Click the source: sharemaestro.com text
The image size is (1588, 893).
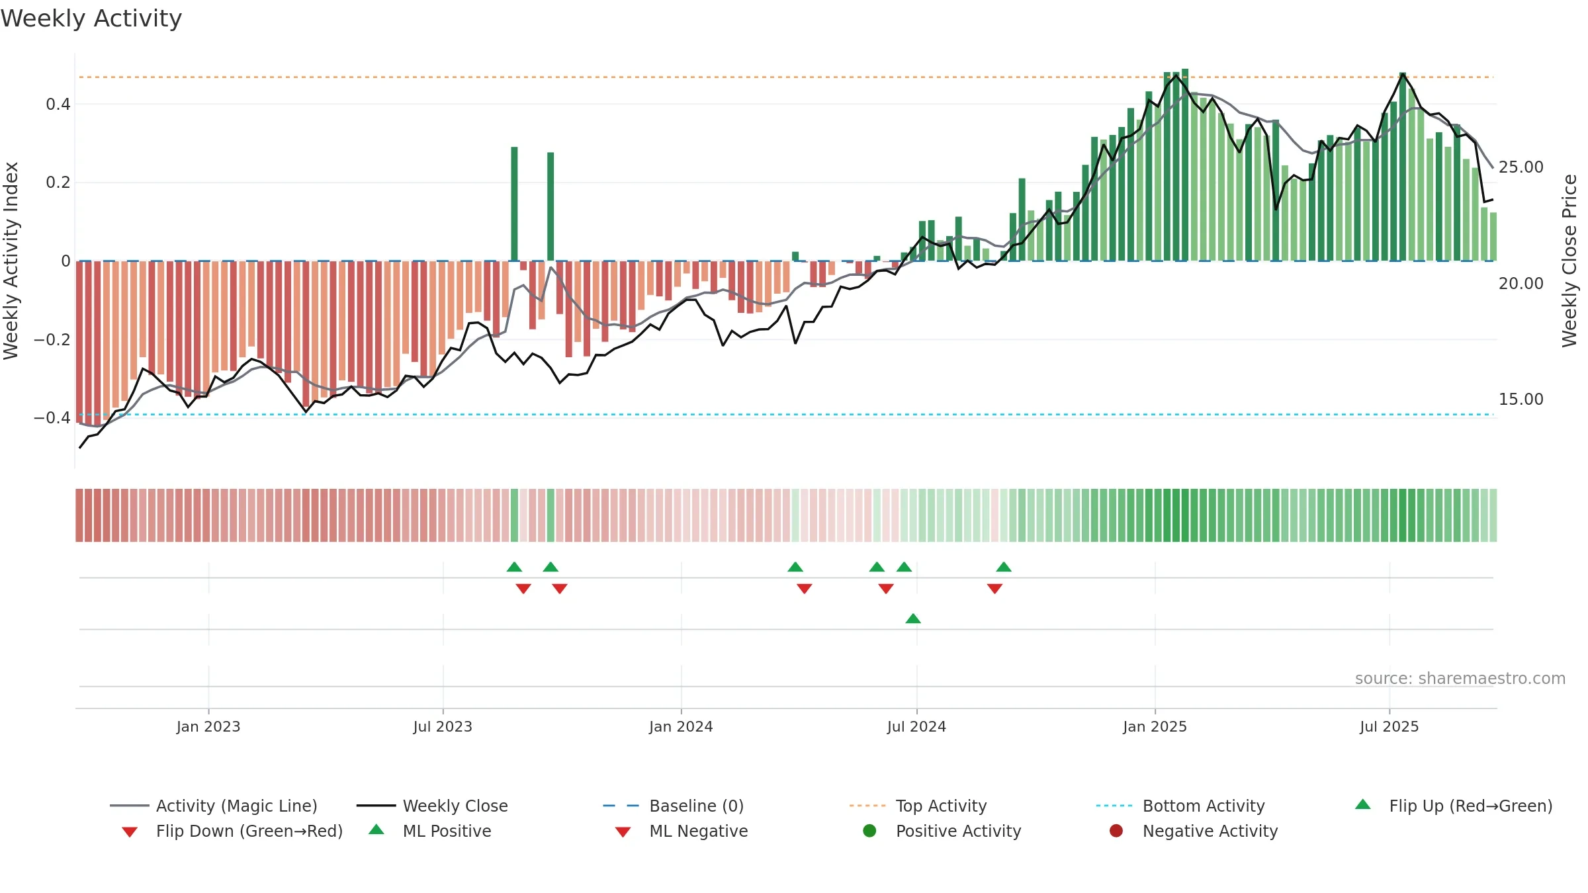(1460, 678)
